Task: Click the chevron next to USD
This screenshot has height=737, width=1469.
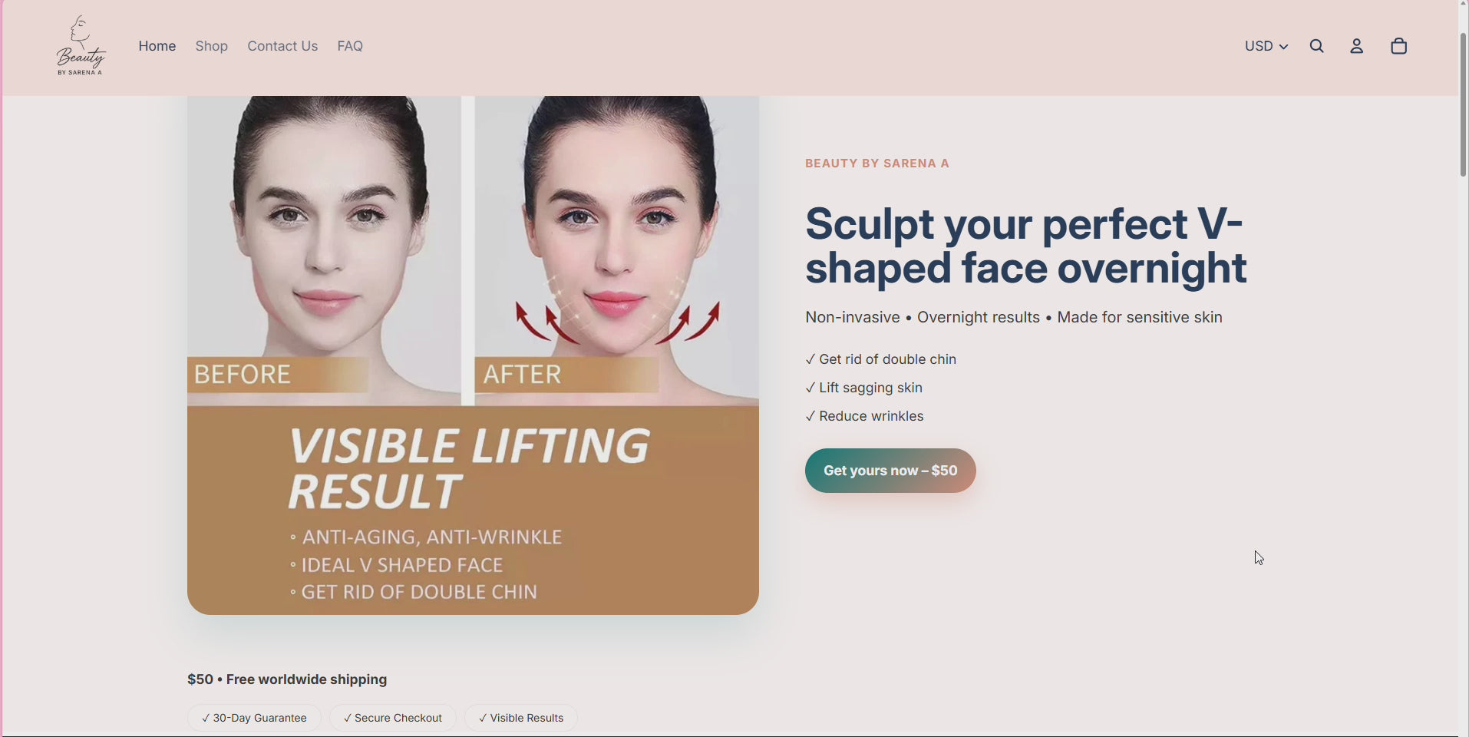Action: pos(1283,47)
